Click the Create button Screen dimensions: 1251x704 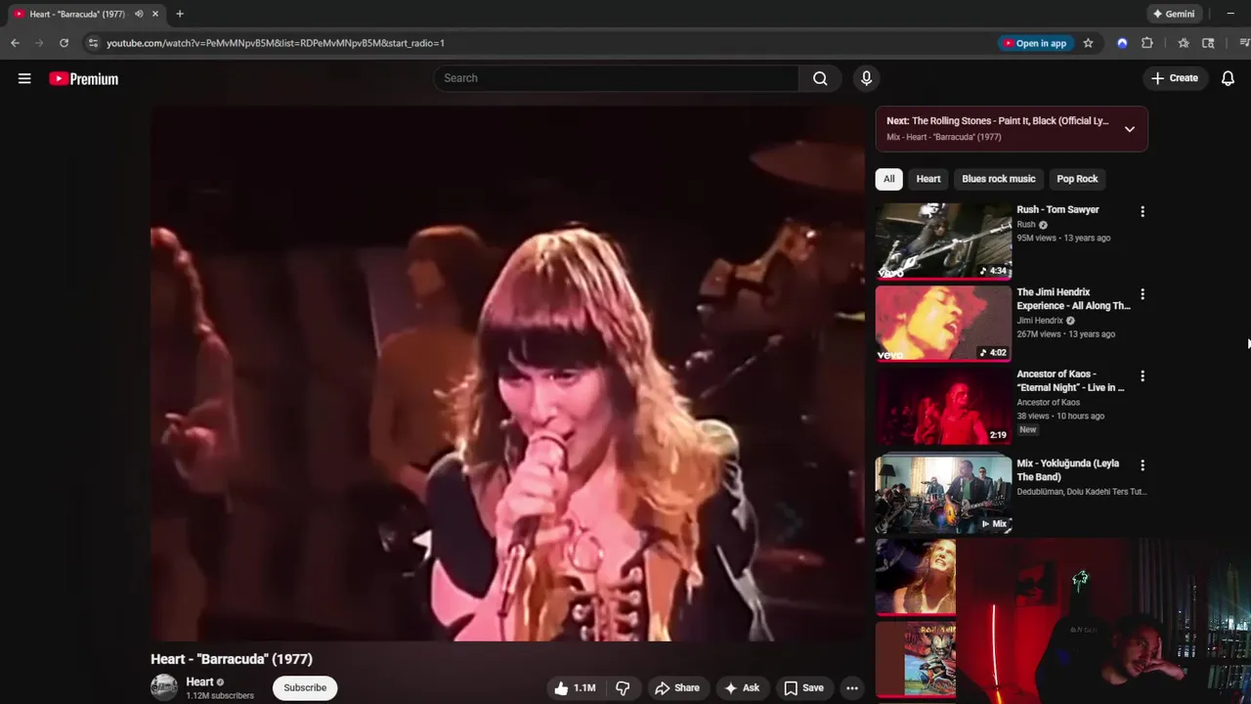click(x=1174, y=78)
